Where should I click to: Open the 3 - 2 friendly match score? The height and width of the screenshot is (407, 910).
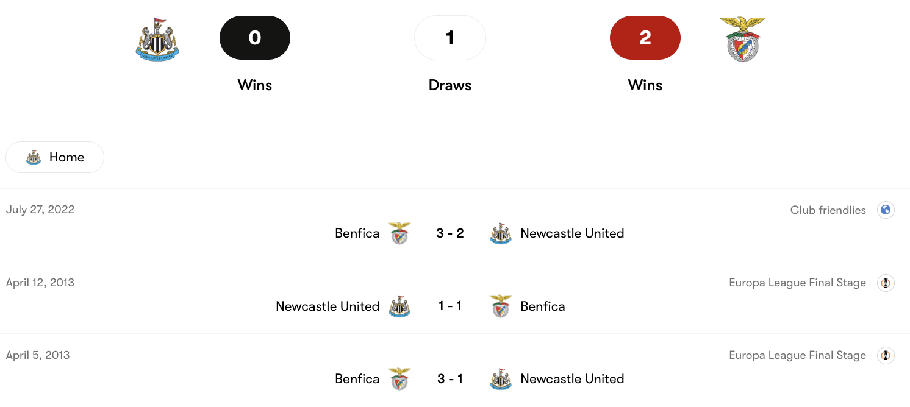pos(450,233)
